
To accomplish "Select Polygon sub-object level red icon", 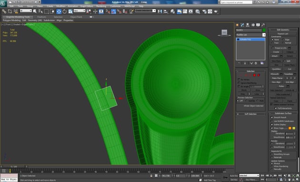I will [x=254, y=75].
